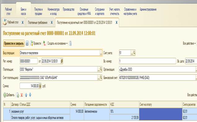Open the Производство section
This screenshot has width=197, height=122.
pos(68,9)
